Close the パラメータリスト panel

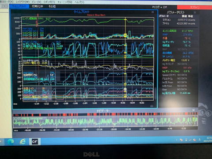coord(195,12)
